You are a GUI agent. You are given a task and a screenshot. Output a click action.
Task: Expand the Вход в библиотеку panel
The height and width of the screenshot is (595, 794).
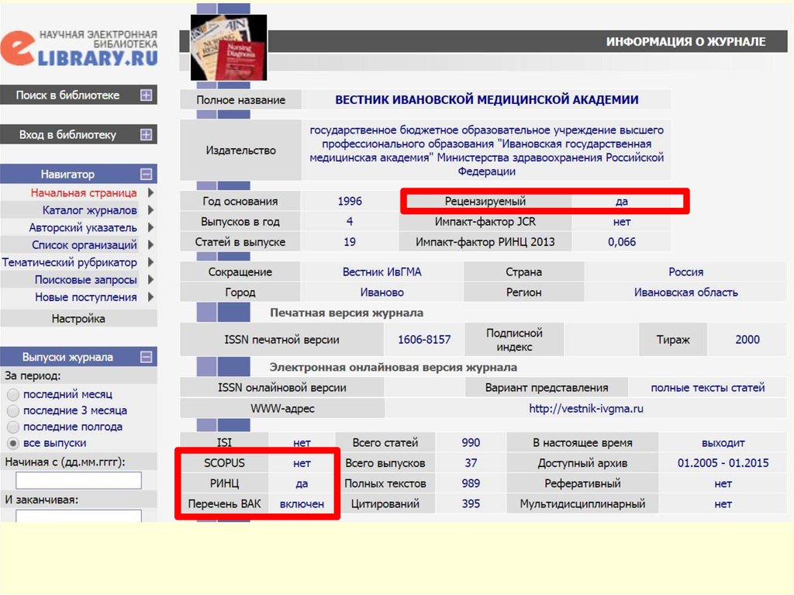(146, 135)
